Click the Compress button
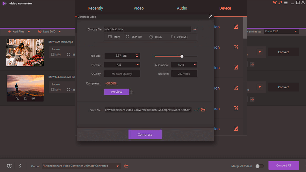Image resolution: width=306 pixels, height=172 pixels. [x=145, y=134]
